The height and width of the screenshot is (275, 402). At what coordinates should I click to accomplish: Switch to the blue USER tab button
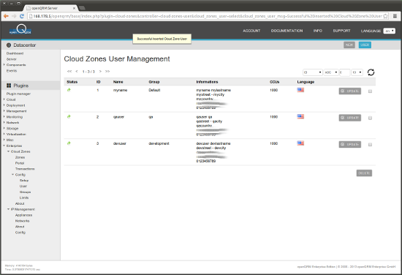point(365,45)
